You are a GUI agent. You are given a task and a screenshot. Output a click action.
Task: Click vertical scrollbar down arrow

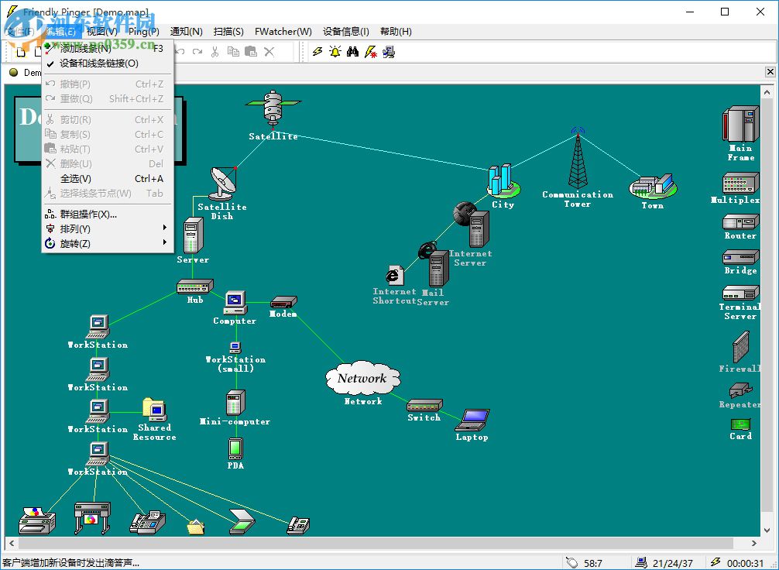click(x=767, y=531)
